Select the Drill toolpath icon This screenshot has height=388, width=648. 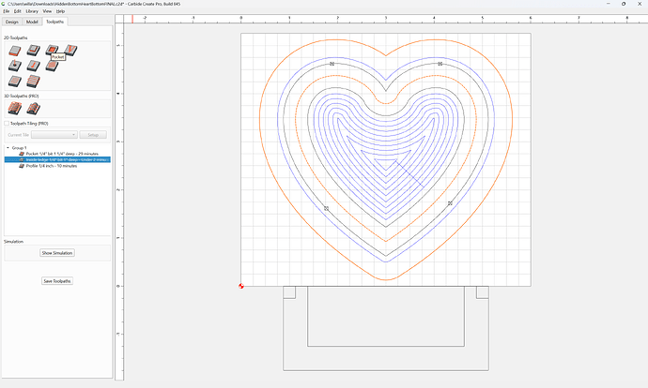point(14,66)
